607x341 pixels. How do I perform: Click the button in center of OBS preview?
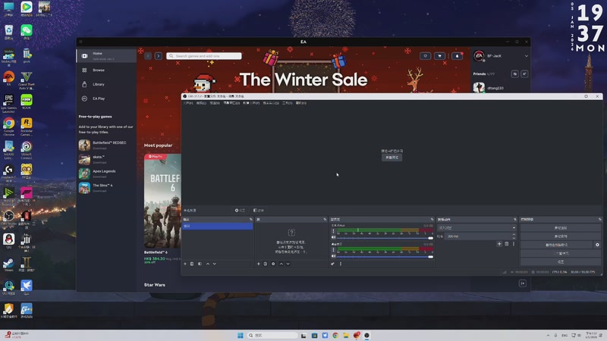pyautogui.click(x=392, y=158)
